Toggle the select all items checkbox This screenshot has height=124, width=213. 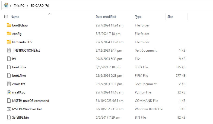6,17
